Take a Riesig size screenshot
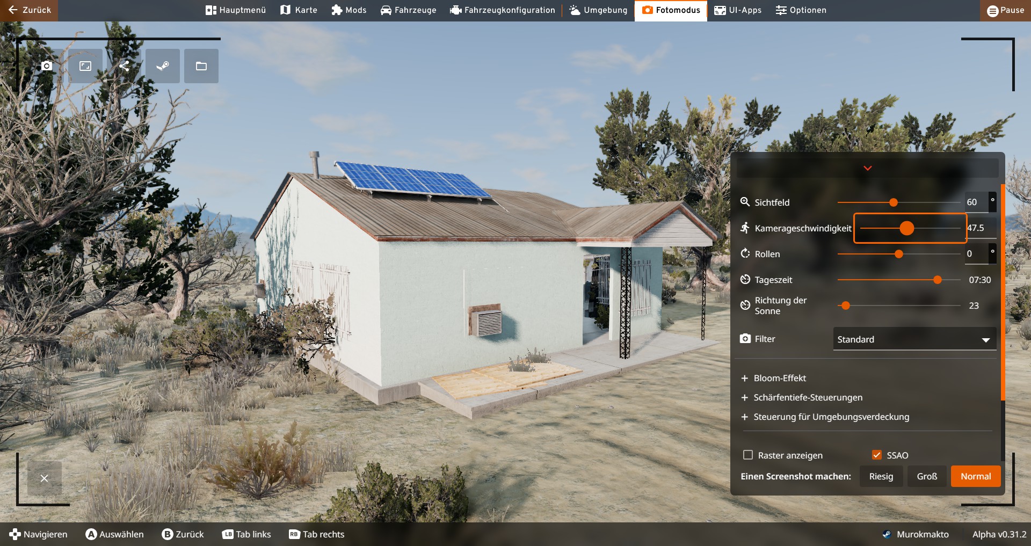This screenshot has height=546, width=1031. (x=881, y=476)
